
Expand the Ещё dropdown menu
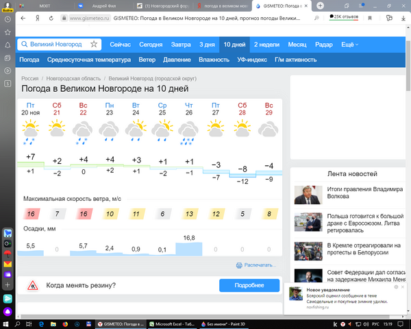click(x=349, y=45)
